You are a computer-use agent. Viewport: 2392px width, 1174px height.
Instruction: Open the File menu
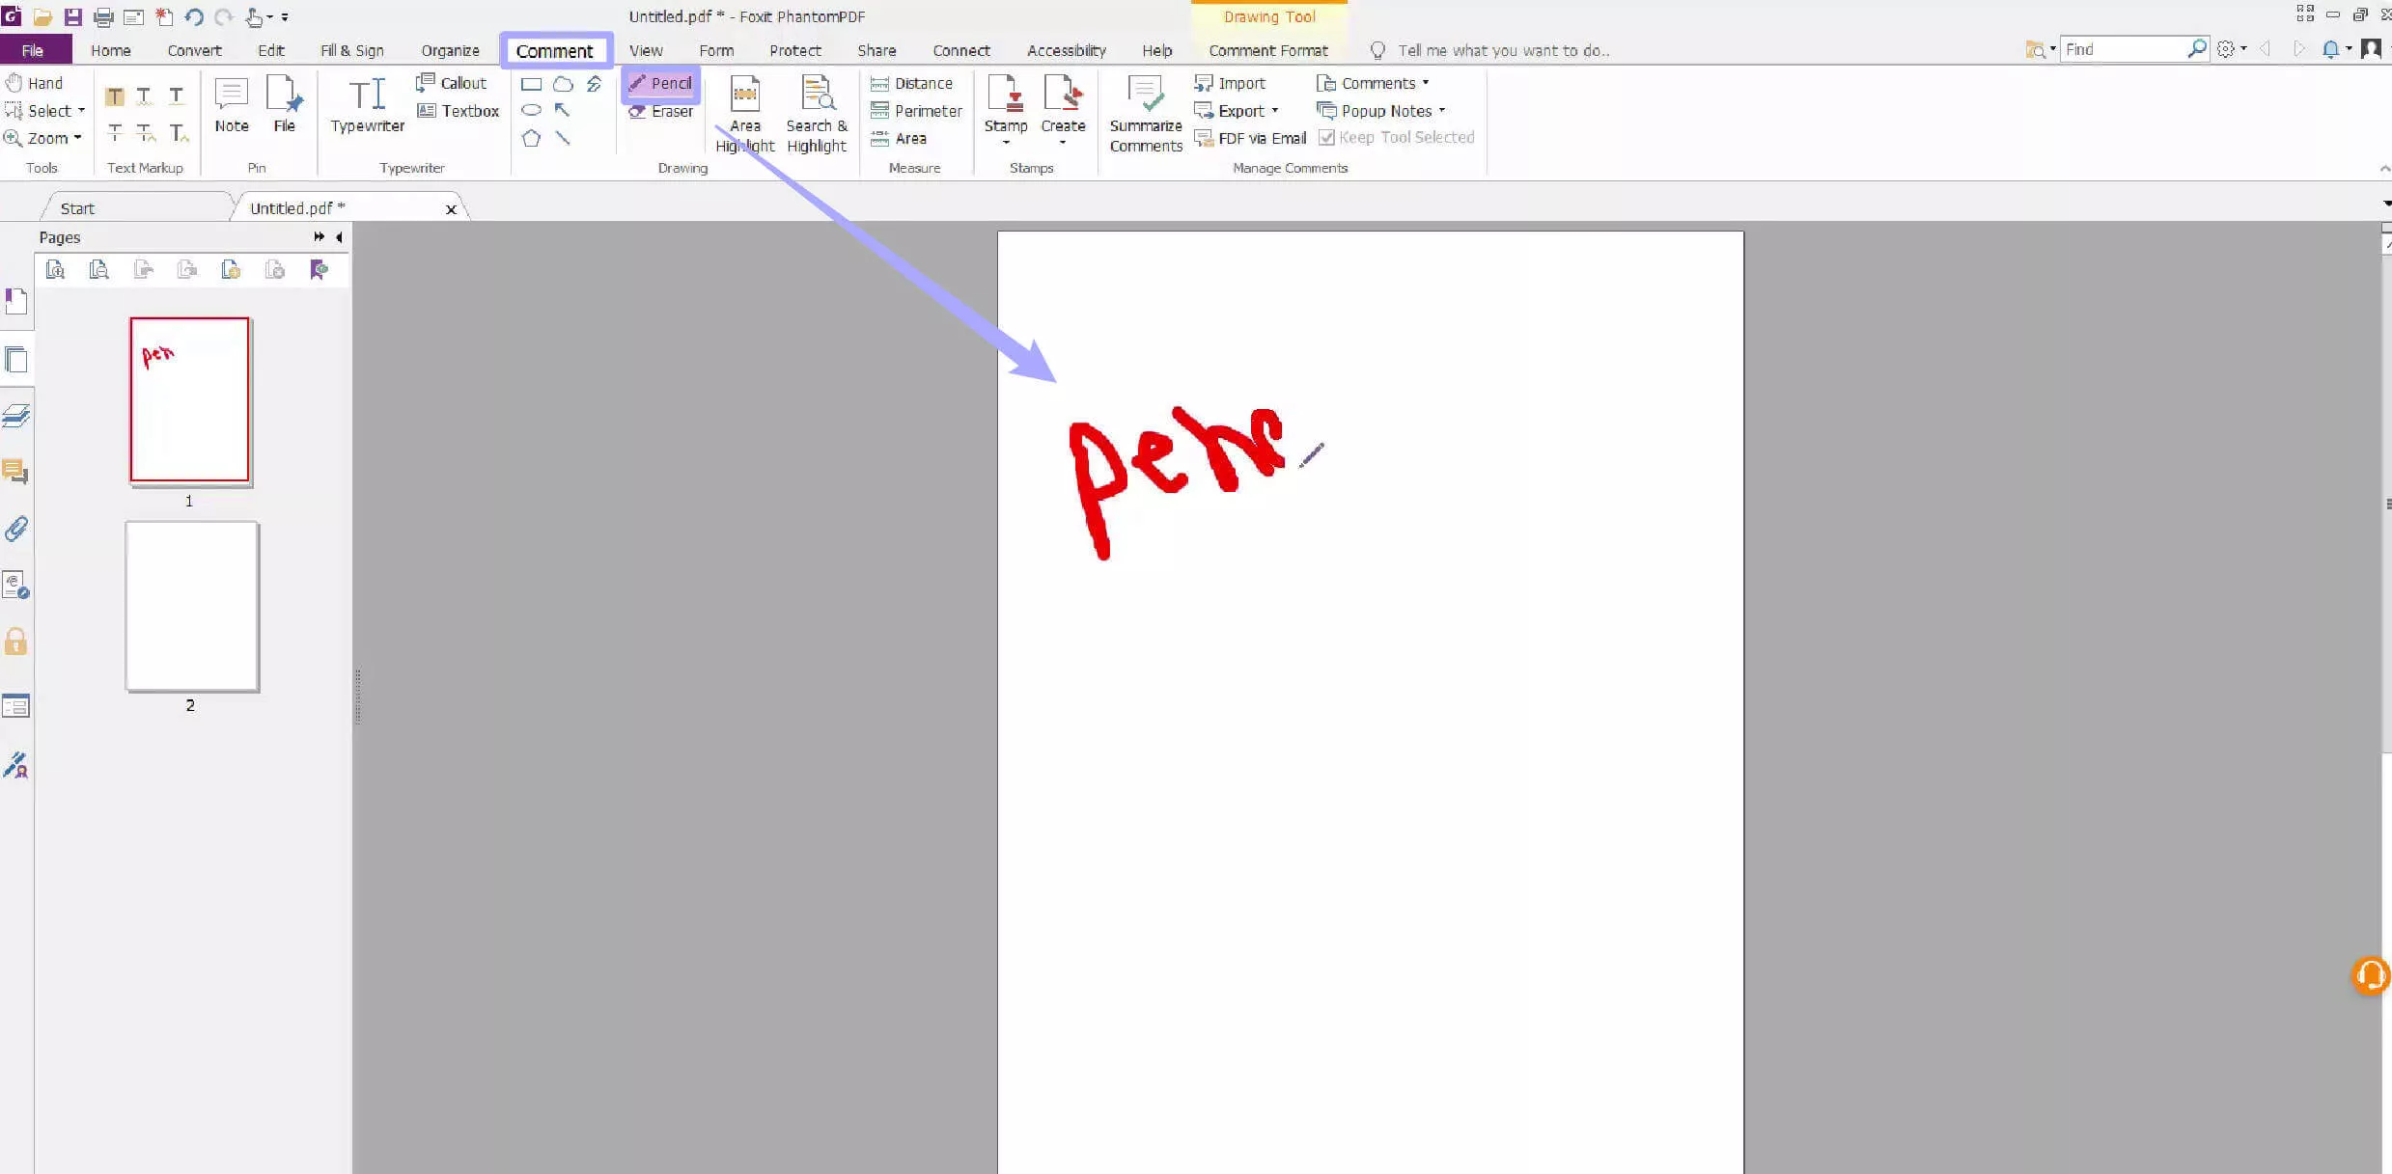pyautogui.click(x=33, y=50)
